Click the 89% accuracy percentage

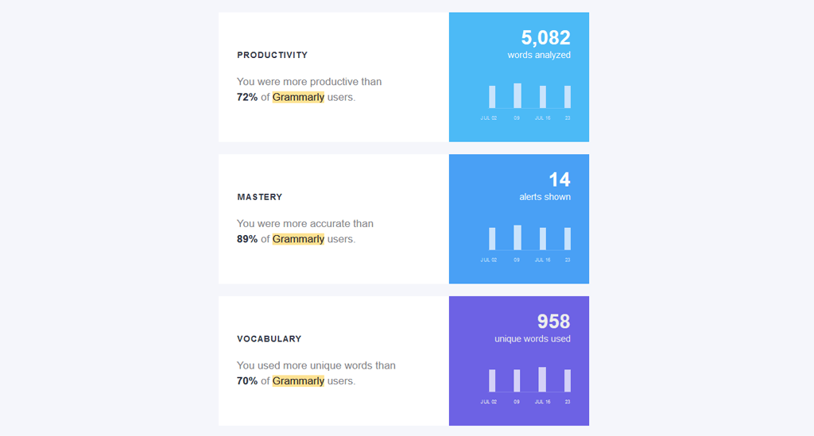click(247, 239)
